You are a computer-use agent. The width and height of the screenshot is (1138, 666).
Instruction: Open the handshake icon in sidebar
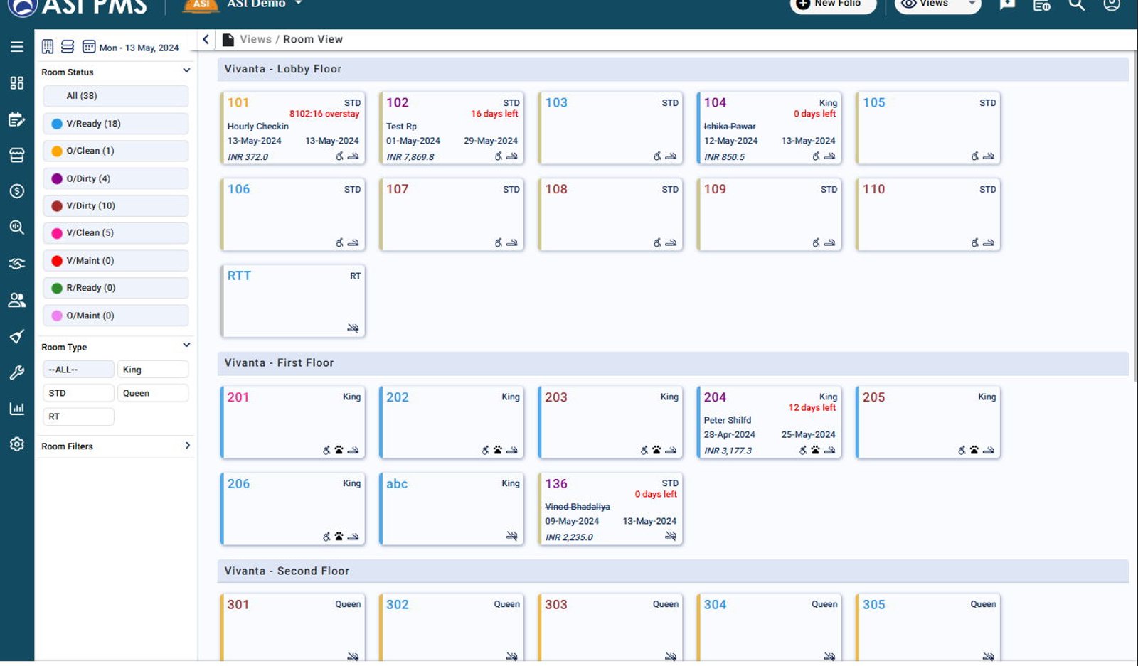click(x=17, y=264)
